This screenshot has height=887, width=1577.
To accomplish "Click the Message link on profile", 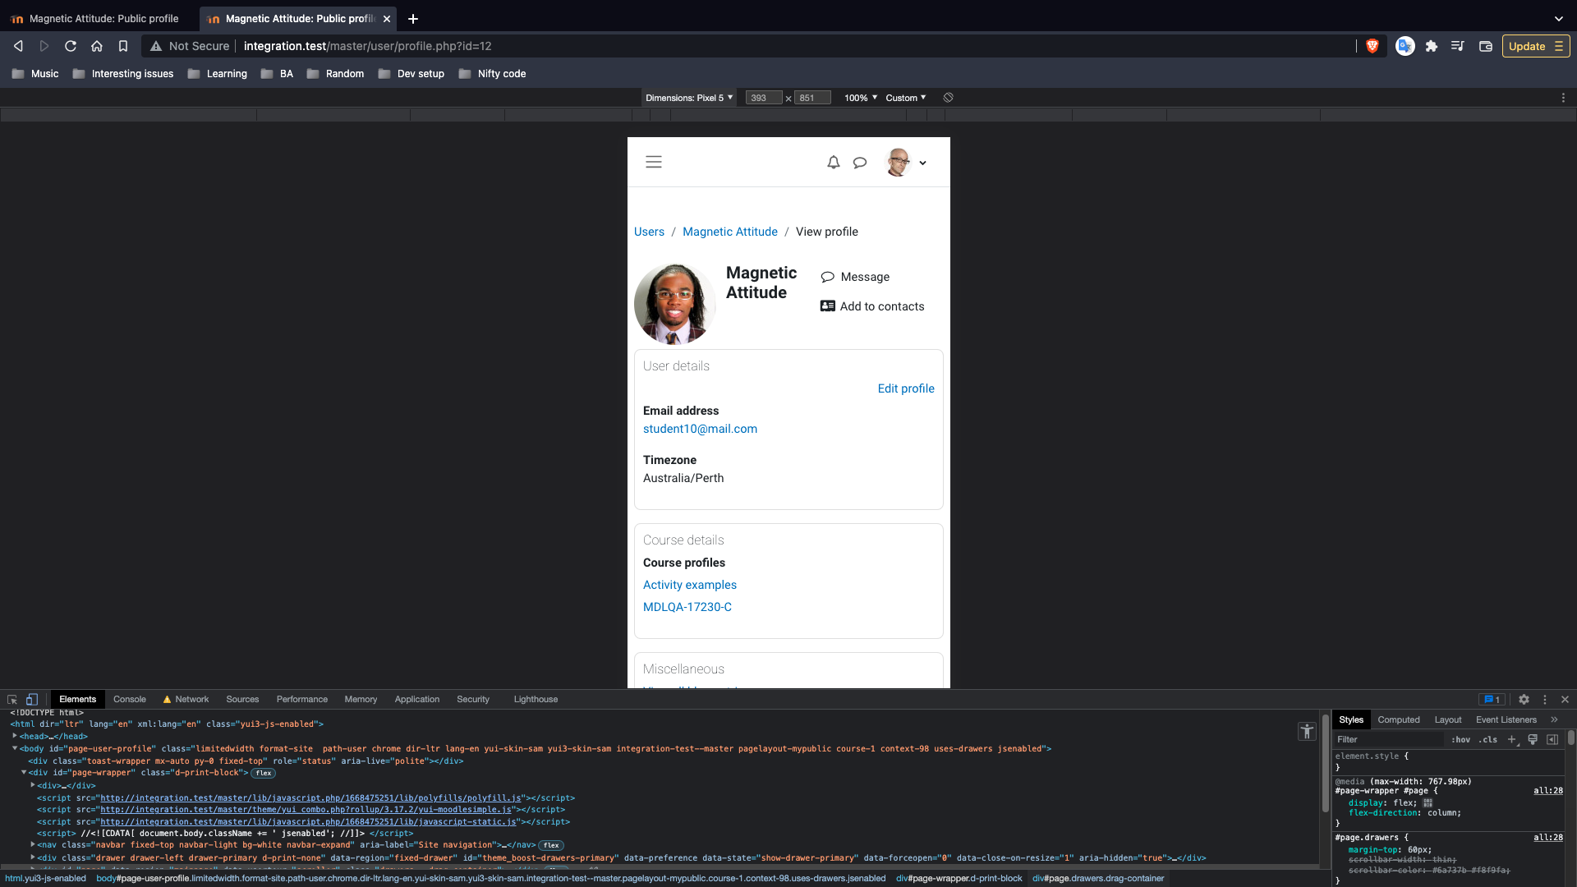I will (855, 277).
